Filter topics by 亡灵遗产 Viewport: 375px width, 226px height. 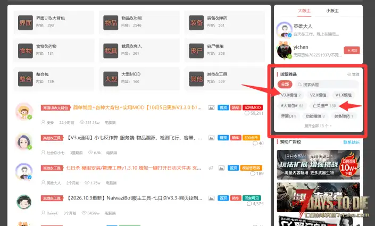pos(324,106)
